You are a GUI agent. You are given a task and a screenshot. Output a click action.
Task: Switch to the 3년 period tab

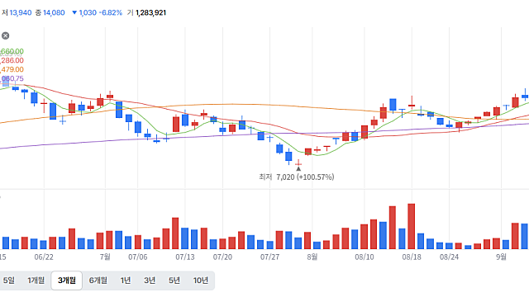point(150,280)
